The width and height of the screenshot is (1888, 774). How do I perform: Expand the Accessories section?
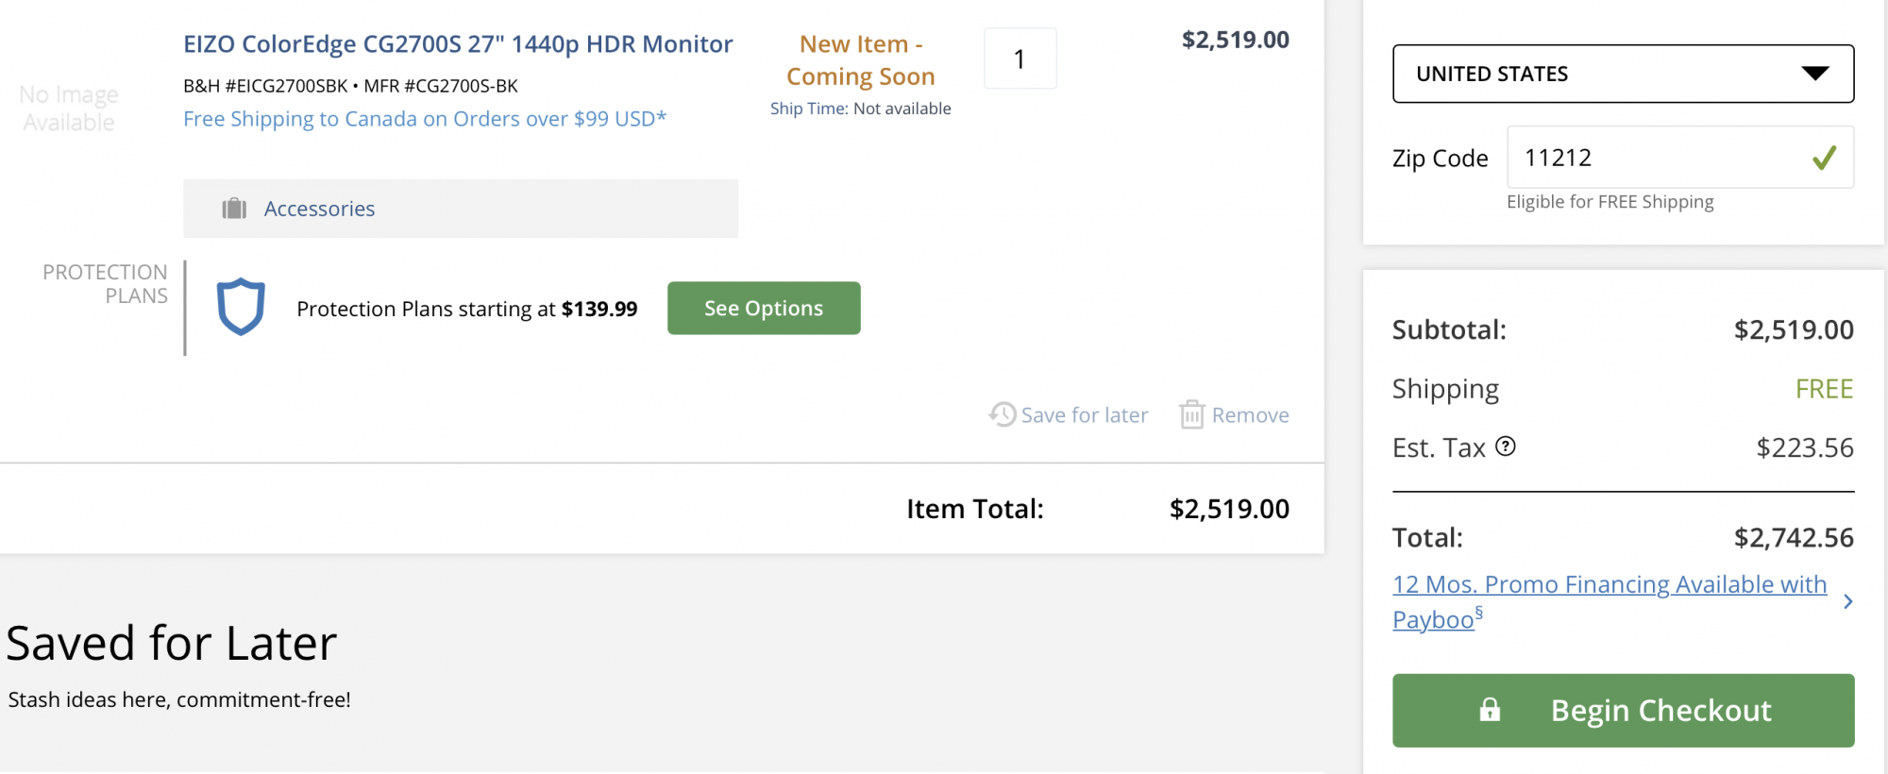pos(319,209)
